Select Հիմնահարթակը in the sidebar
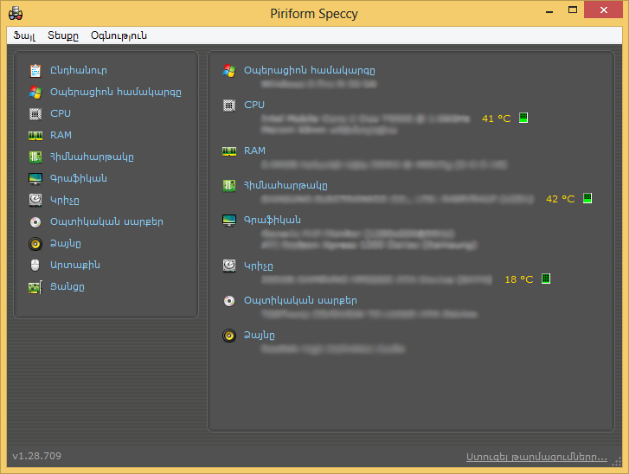The height and width of the screenshot is (474, 629). pos(92,157)
